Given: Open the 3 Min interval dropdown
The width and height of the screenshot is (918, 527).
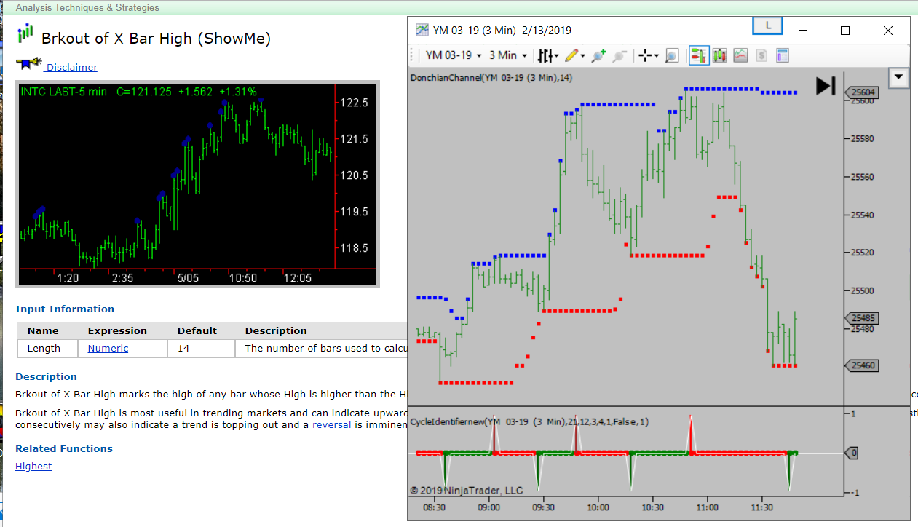Looking at the screenshot, I should (x=508, y=55).
